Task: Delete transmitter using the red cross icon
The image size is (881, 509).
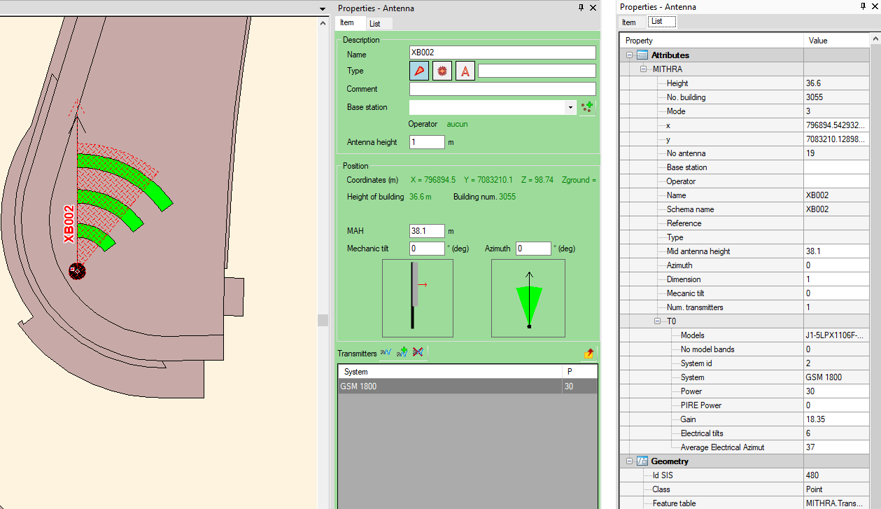Action: click(x=418, y=352)
